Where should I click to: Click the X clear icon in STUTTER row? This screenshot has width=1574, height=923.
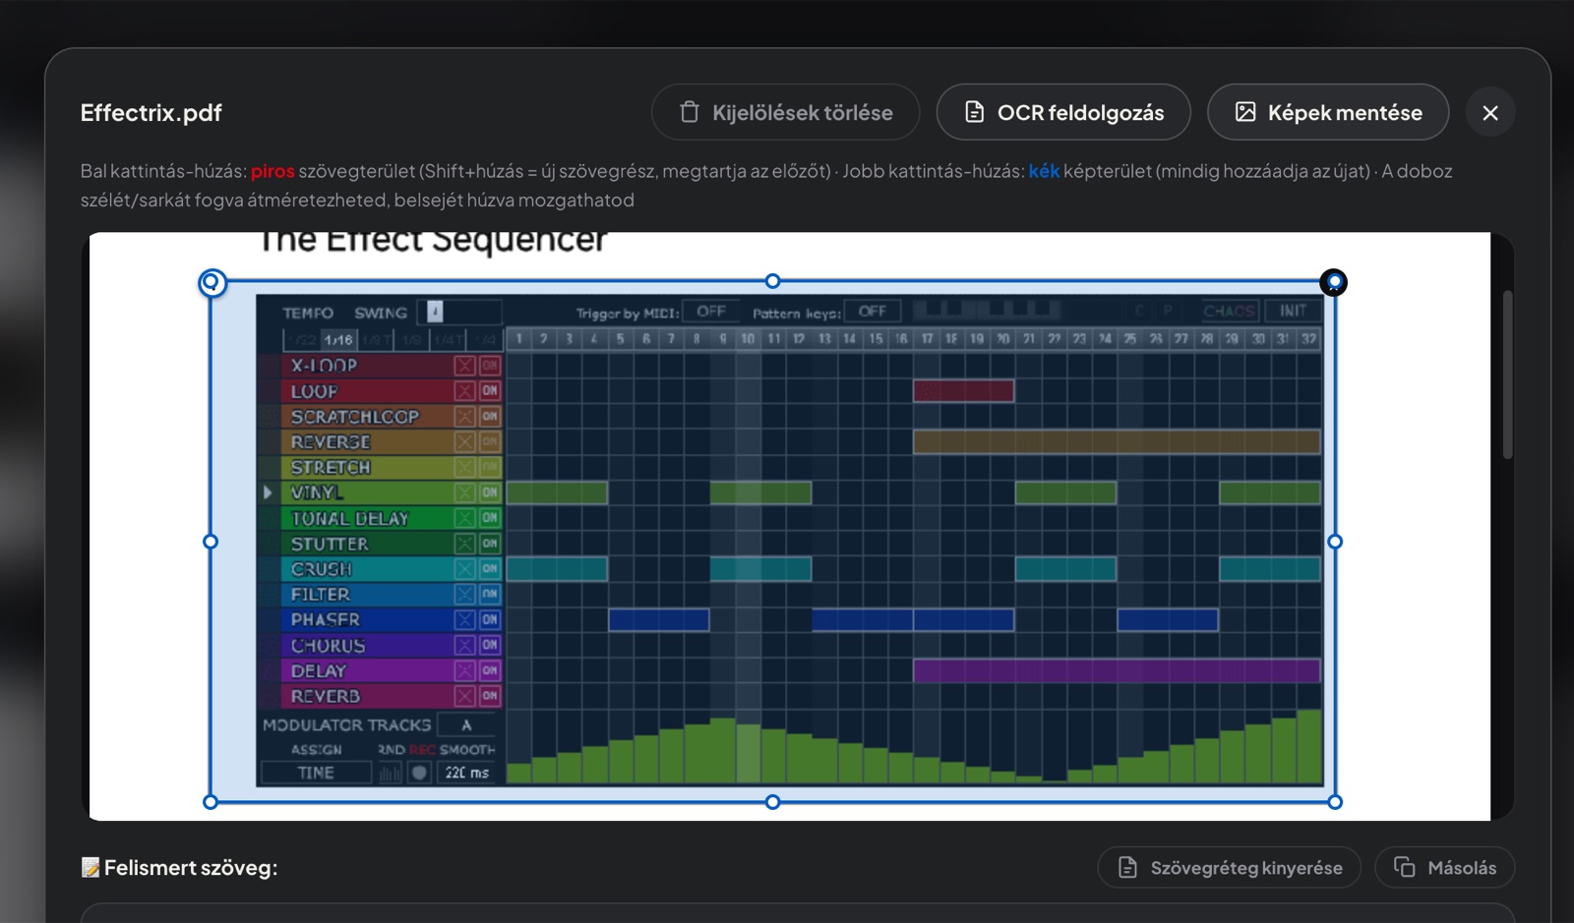(x=465, y=544)
